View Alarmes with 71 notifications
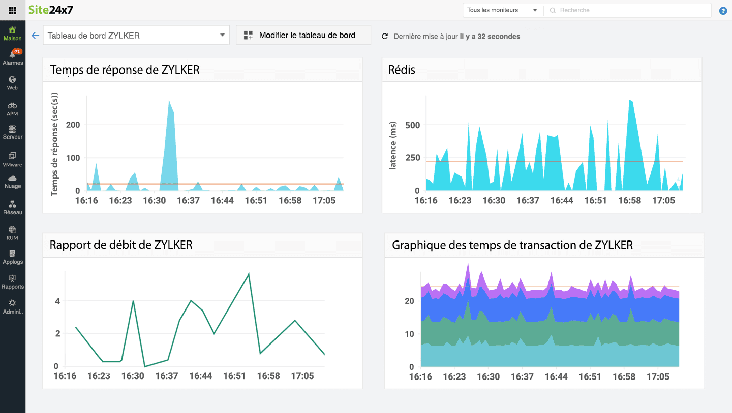732x413 pixels. tap(12, 58)
